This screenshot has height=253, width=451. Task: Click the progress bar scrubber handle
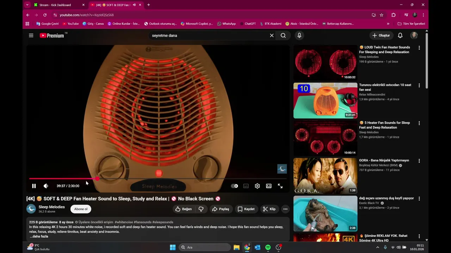click(97, 179)
